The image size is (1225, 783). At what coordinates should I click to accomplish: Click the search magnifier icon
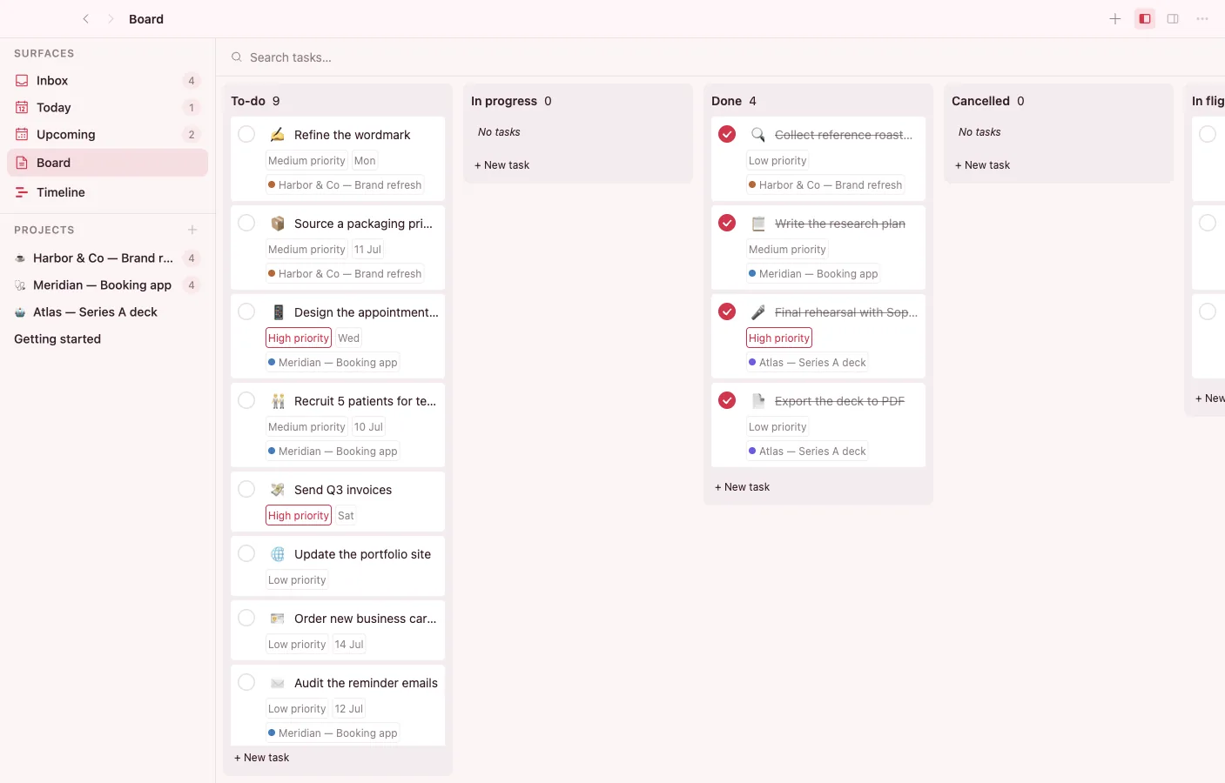[x=236, y=57]
